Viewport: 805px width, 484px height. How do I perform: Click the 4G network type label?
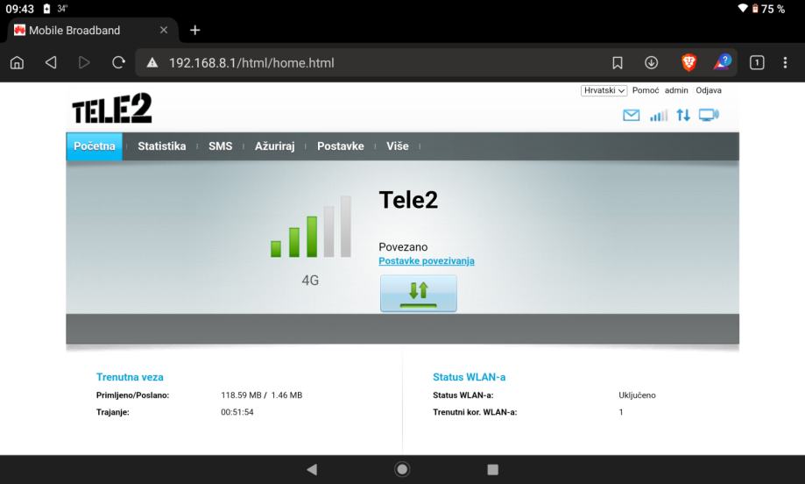(x=310, y=280)
